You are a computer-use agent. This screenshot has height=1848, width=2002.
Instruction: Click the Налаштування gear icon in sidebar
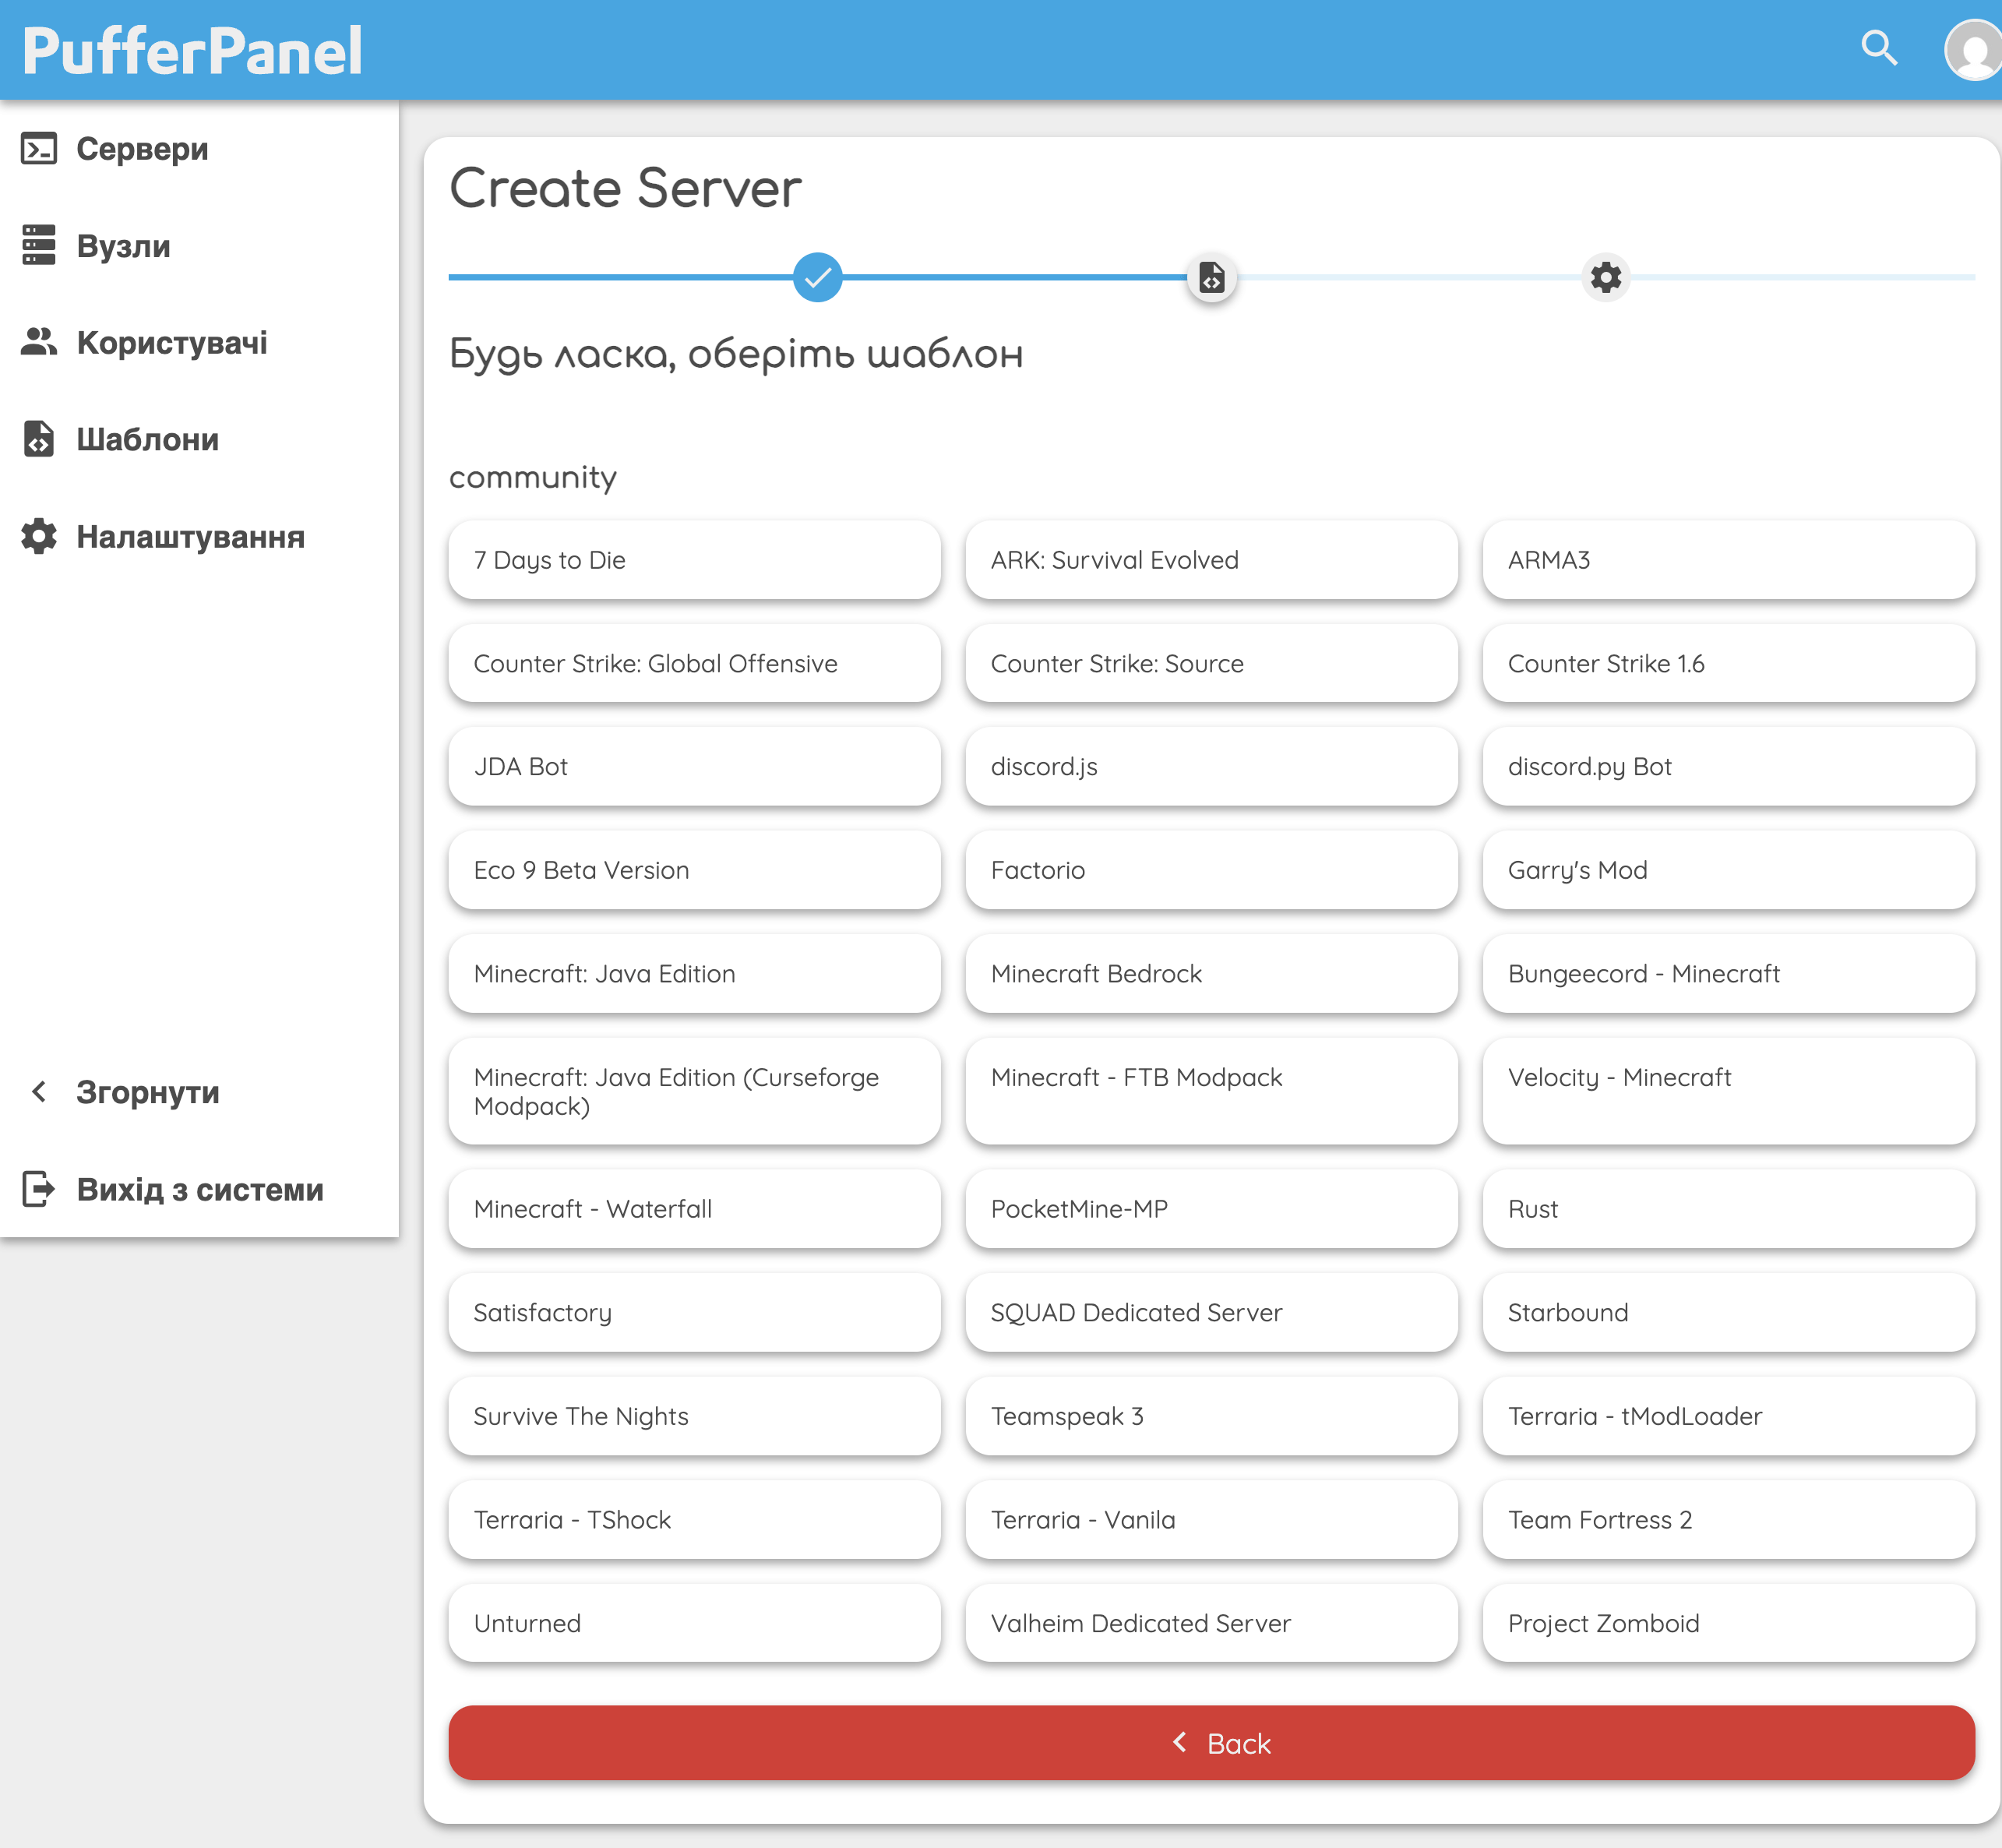pos(39,536)
